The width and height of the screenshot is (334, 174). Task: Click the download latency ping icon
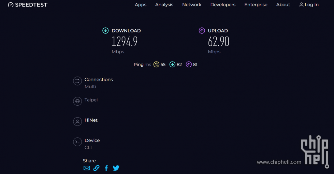tap(172, 64)
